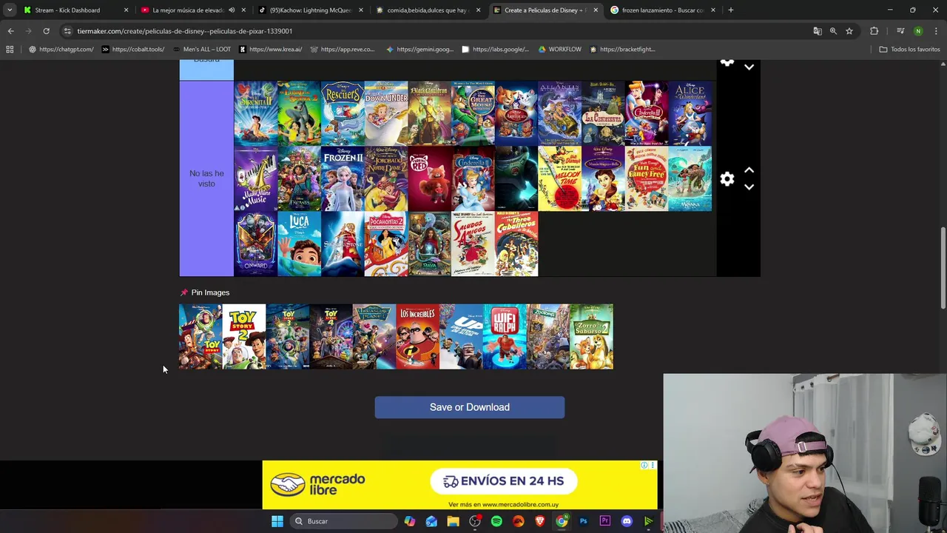This screenshot has width=947, height=533.
Task: Open the Chrome profile avatar
Action: pos(918,31)
